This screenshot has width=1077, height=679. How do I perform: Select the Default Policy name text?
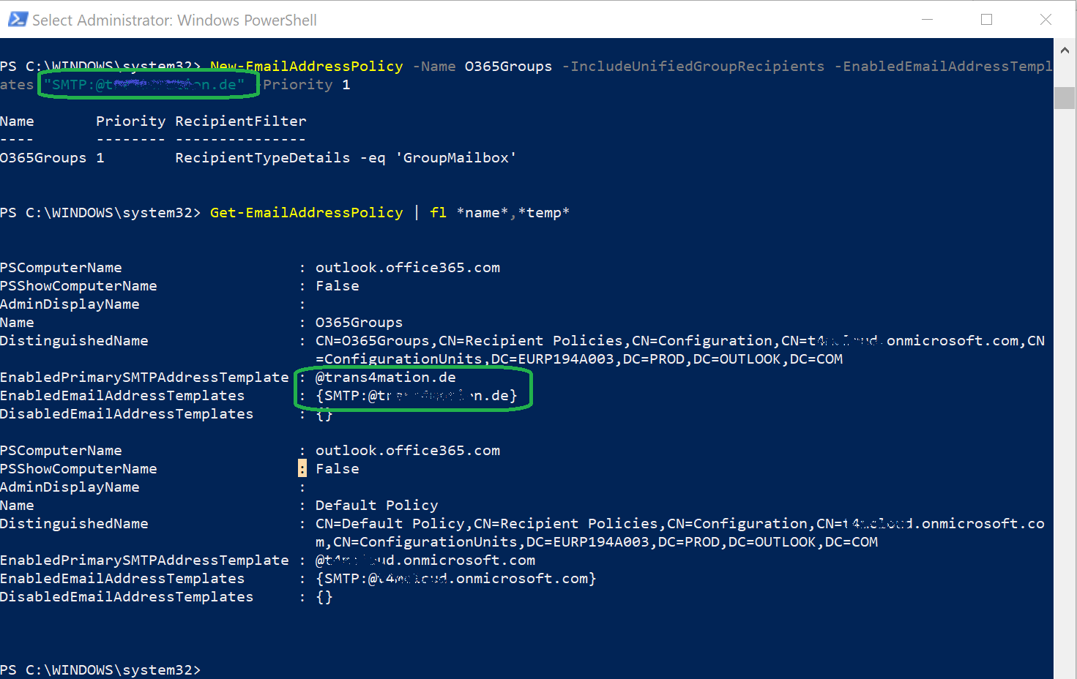click(376, 505)
